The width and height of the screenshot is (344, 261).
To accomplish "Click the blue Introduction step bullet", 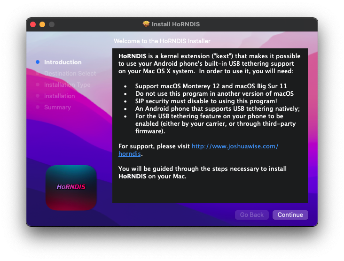I will click(38, 62).
